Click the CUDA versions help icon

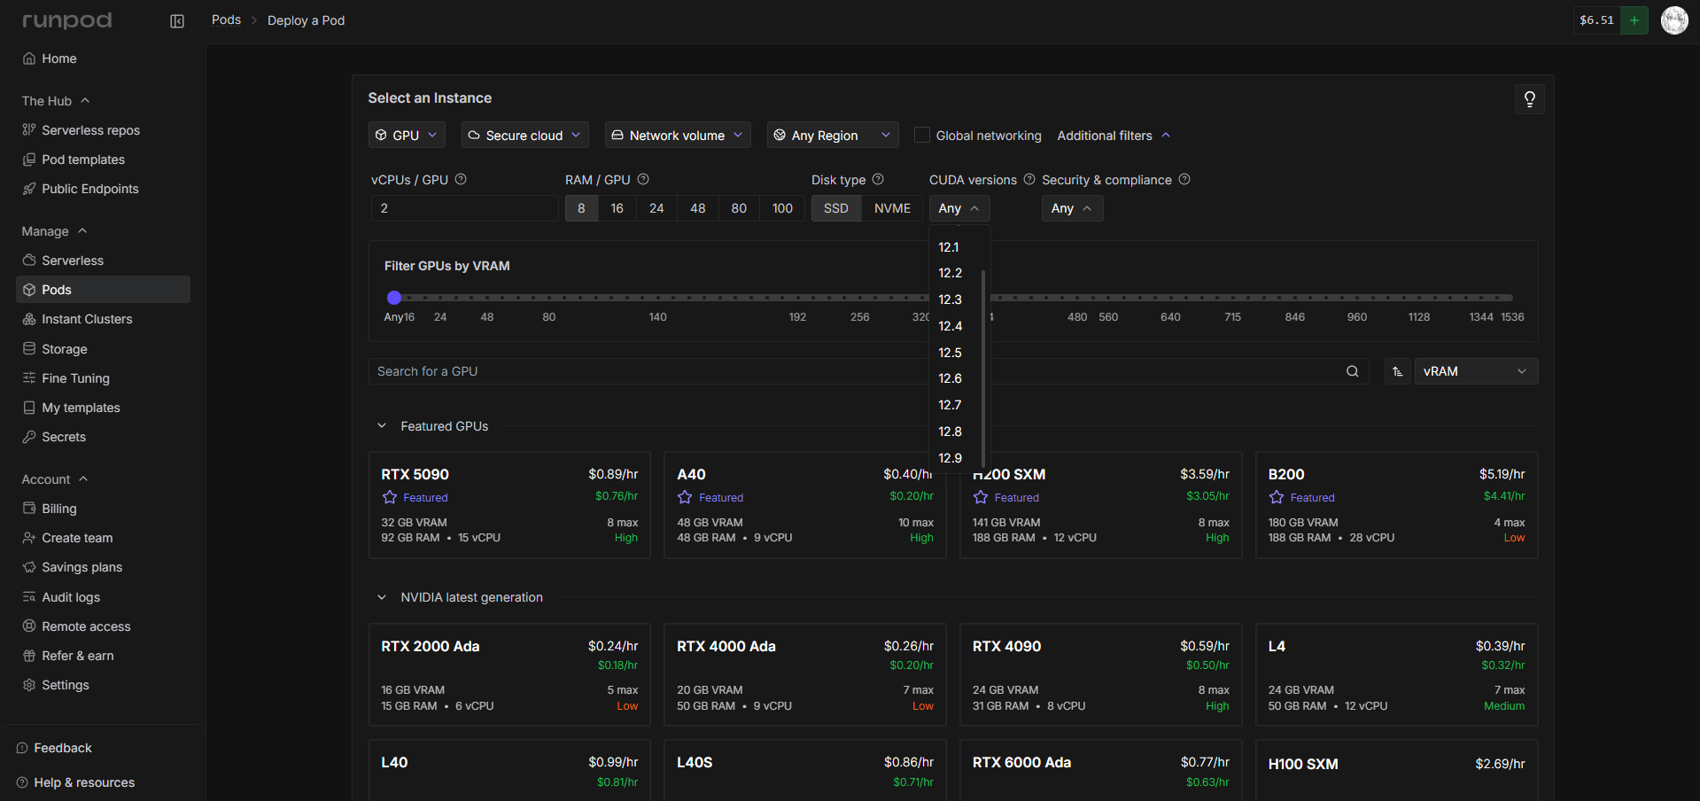pos(1029,180)
